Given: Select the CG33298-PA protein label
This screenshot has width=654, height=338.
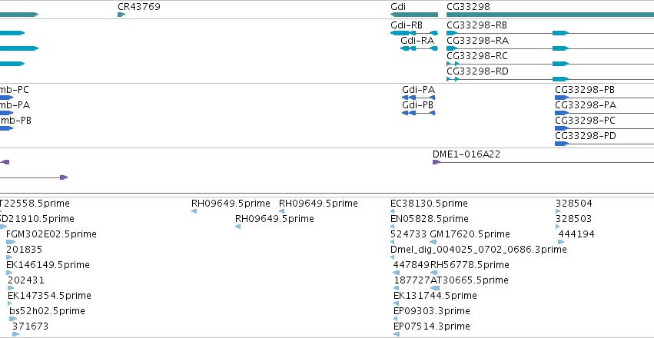Looking at the screenshot, I should (x=586, y=105).
